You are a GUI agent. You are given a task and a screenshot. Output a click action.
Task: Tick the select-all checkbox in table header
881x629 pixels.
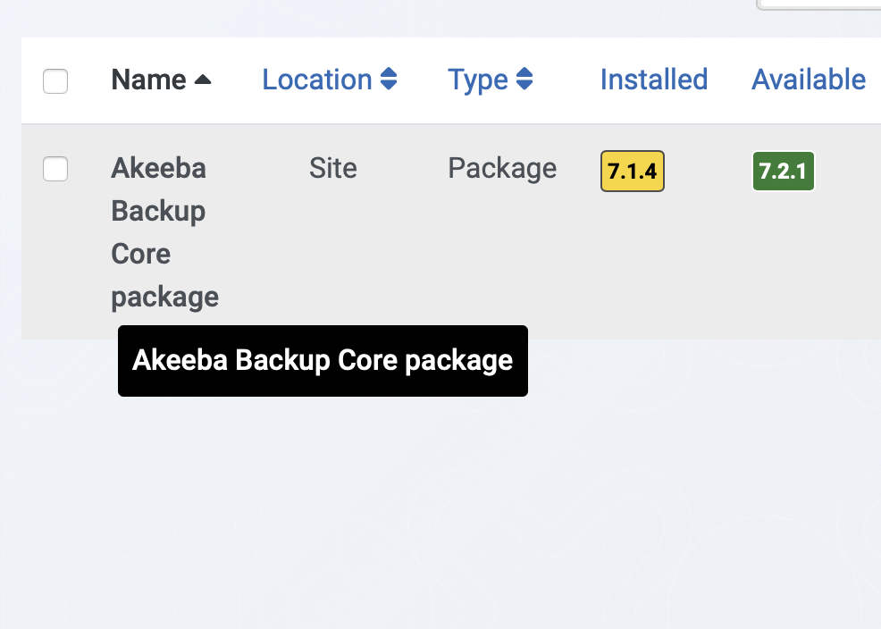[x=55, y=81]
